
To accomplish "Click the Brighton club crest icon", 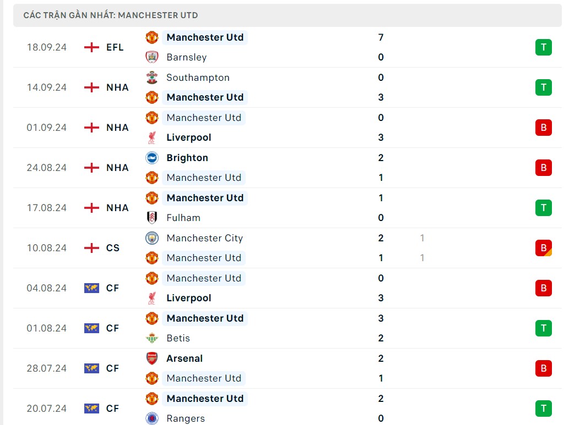I will point(151,158).
